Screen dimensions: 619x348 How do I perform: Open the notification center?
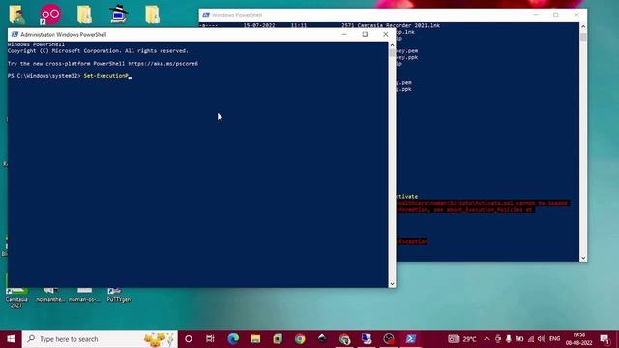[x=604, y=339]
